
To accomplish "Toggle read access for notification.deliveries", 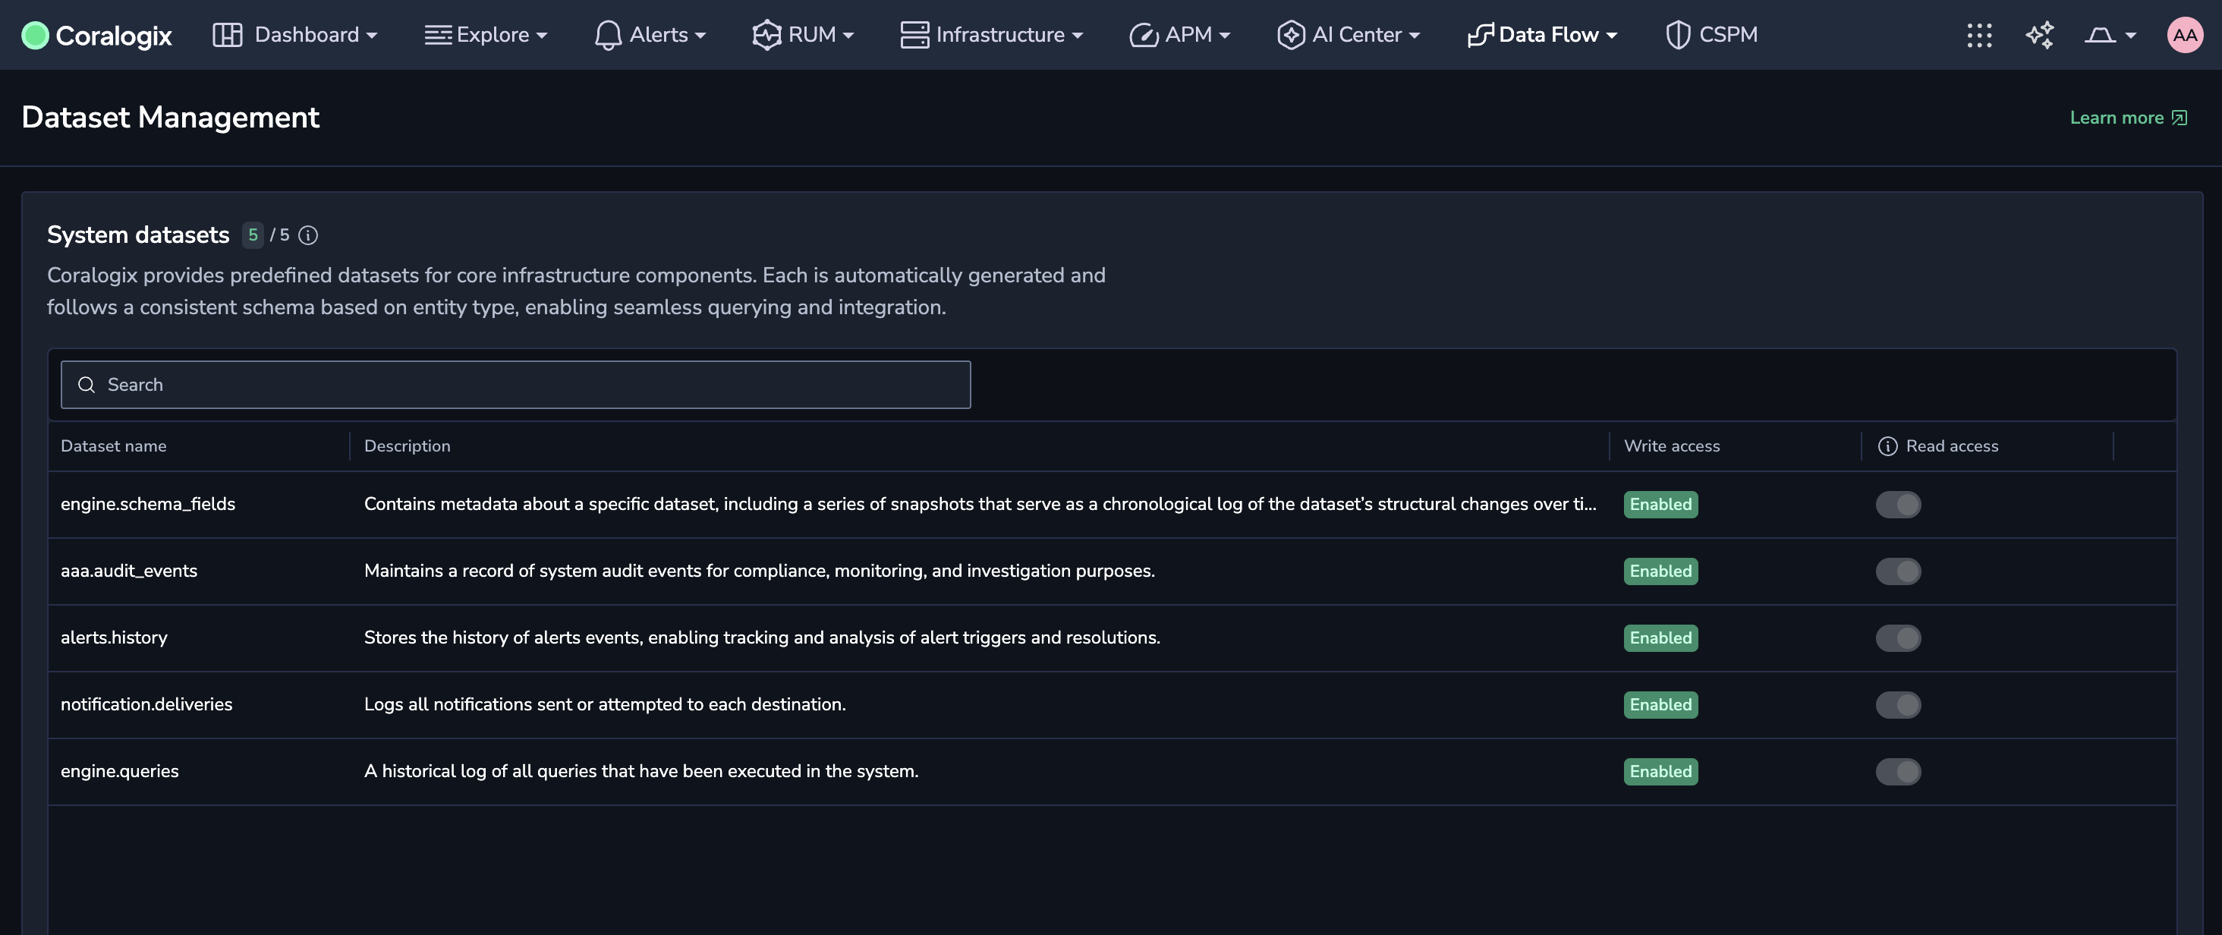I will 1898,705.
